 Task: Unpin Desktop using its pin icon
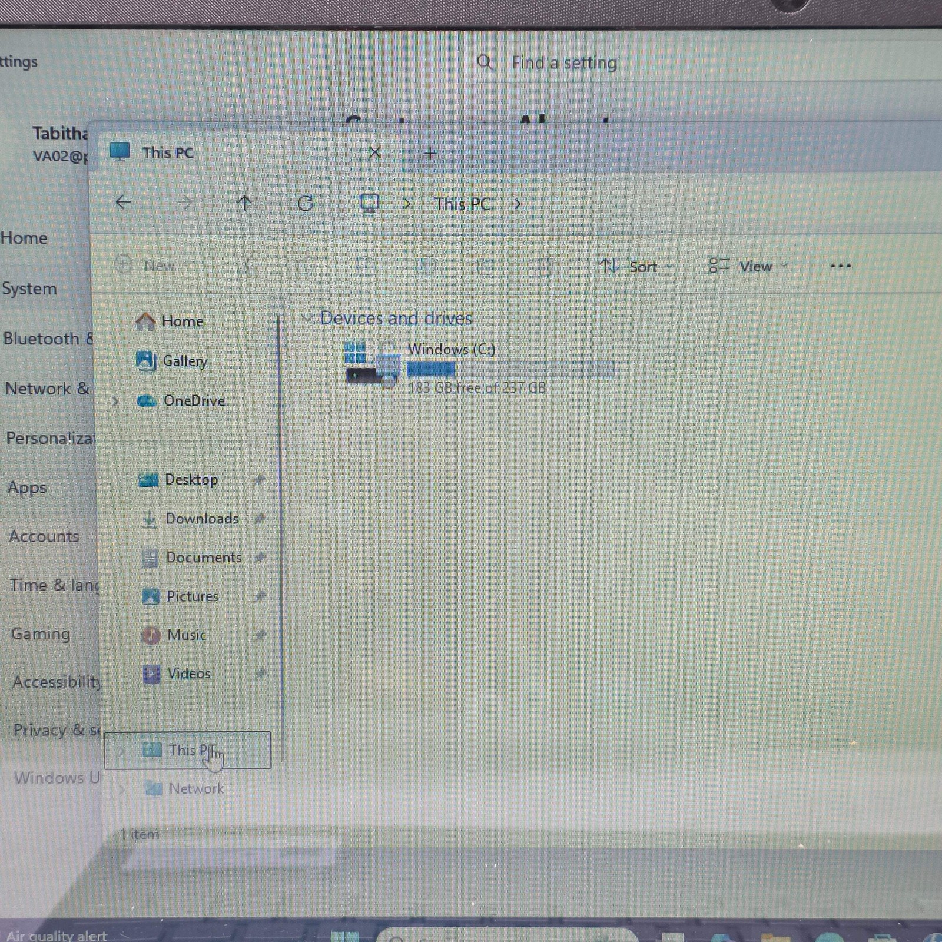259,480
